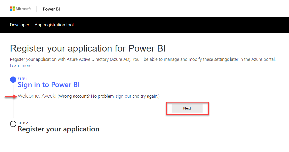Click the STEP 2 label text
The image size is (289, 152).
coord(23,123)
